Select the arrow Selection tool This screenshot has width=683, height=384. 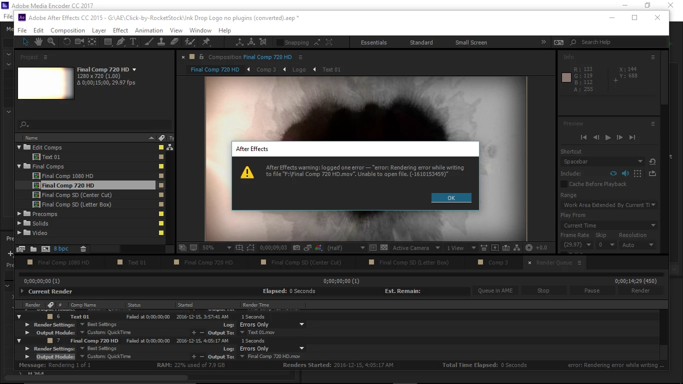[x=26, y=42]
